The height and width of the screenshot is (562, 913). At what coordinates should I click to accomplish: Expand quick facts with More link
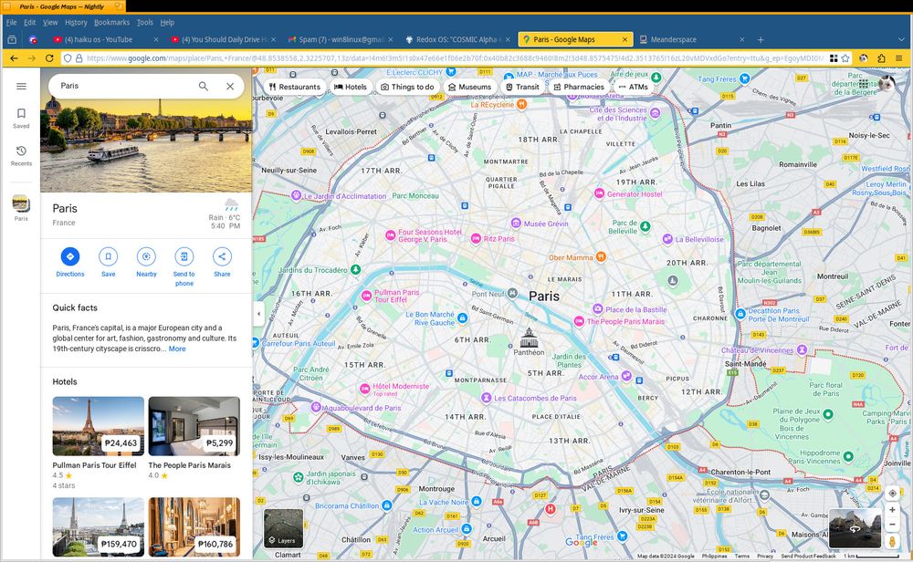177,349
